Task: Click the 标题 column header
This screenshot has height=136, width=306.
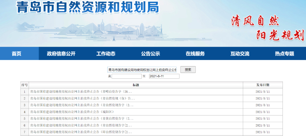Action: tap(136, 85)
